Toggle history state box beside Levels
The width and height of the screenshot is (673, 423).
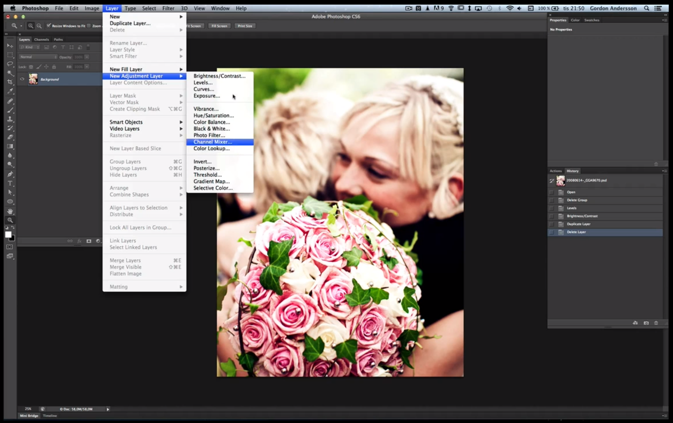tap(551, 208)
